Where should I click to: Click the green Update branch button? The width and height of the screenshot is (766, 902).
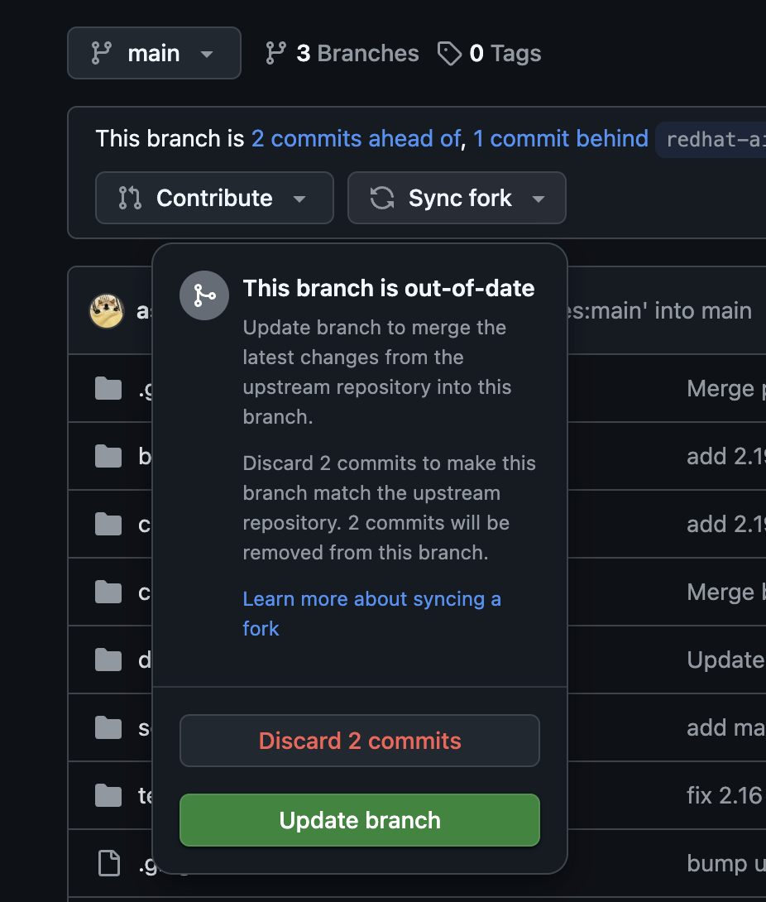pyautogui.click(x=360, y=820)
